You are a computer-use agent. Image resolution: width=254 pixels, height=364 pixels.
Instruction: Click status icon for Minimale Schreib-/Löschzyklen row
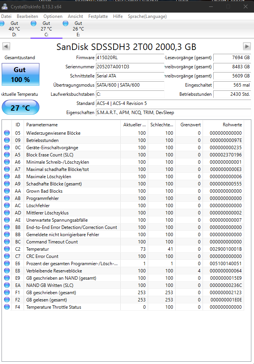(7, 162)
